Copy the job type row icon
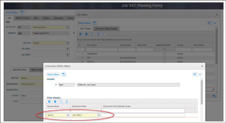Screen dimensions: 226x123 pos(92,34)
